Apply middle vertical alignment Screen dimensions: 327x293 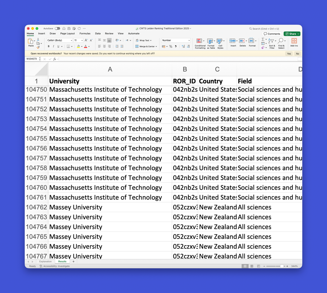point(104,40)
